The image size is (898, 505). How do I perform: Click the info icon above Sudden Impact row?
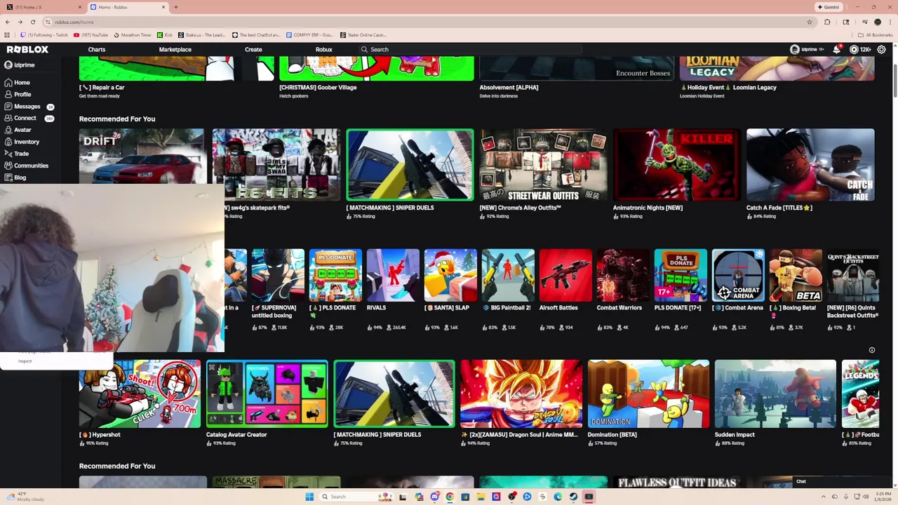coord(872,350)
